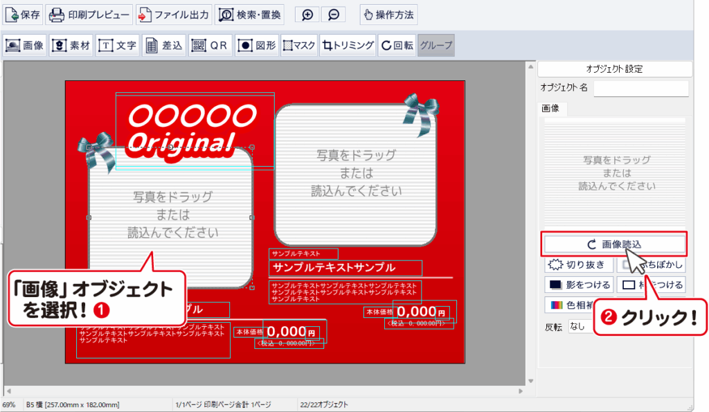
Task: Zoom in with the plus magnifier icon
Action: click(x=308, y=15)
